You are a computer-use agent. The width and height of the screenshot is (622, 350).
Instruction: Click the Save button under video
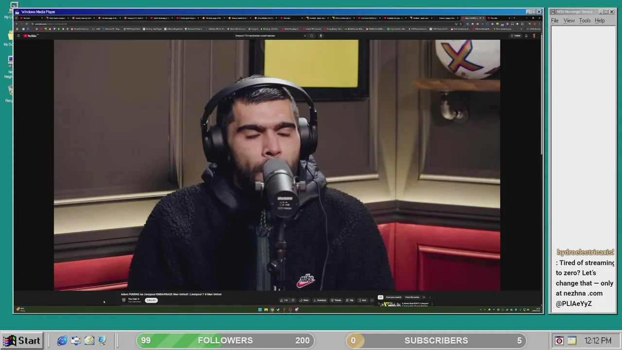363,300
